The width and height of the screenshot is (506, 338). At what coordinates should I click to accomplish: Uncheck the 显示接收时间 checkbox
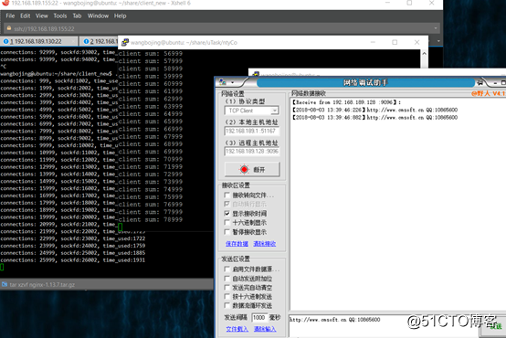(x=227, y=214)
